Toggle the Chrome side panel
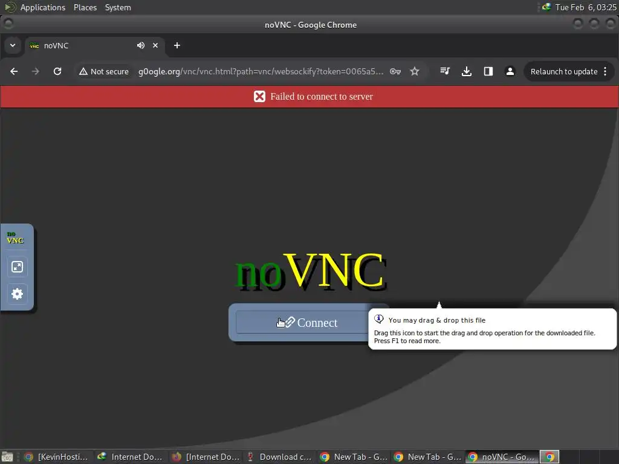Screen dimensions: 619x464 point(488,71)
